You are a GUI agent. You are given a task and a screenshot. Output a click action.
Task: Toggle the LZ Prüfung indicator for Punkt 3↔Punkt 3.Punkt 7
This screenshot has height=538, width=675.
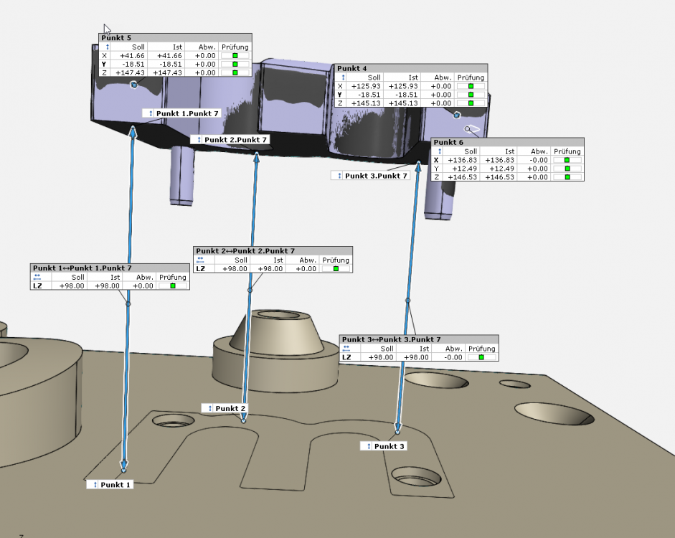(x=482, y=357)
